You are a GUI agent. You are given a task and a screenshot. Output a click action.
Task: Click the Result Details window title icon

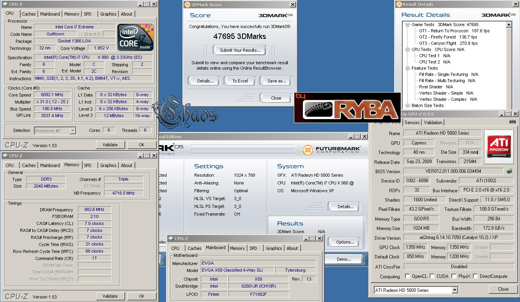pyautogui.click(x=399, y=4)
